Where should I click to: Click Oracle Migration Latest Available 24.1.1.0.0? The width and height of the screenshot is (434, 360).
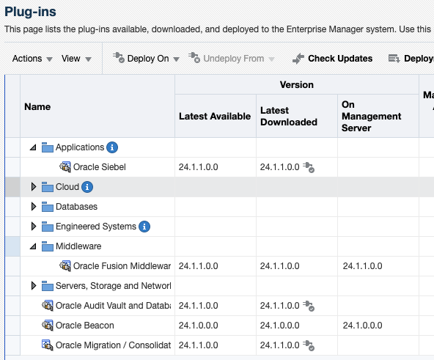(198, 345)
